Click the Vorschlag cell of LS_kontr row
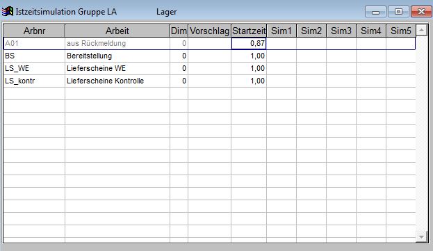Screen dimensions: 433x251 [210, 81]
